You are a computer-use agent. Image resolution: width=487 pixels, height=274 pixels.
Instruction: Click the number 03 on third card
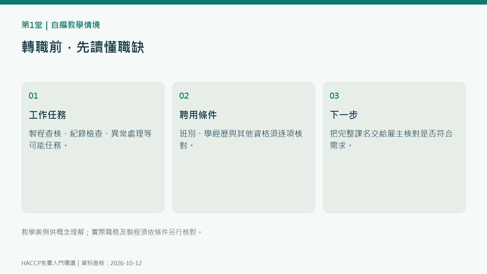point(334,96)
